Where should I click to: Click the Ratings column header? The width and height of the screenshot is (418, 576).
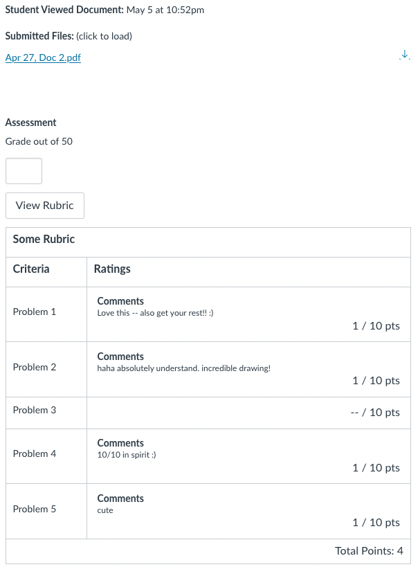112,269
